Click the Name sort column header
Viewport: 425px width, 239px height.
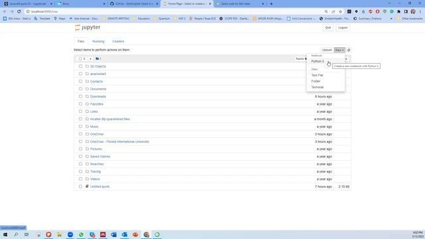[x=301, y=59]
